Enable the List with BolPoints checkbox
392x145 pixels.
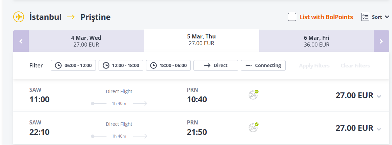tap(292, 17)
